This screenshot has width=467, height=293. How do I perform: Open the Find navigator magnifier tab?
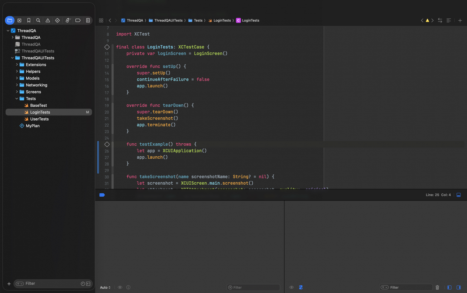38,20
